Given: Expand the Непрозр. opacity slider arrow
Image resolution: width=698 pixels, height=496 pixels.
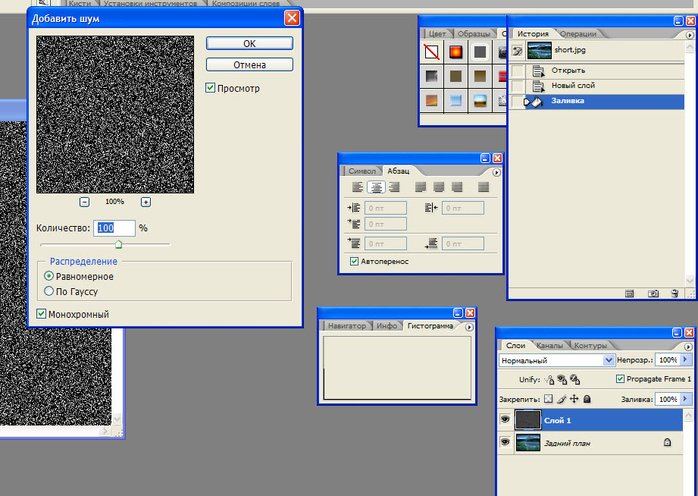Looking at the screenshot, I should pyautogui.click(x=685, y=360).
